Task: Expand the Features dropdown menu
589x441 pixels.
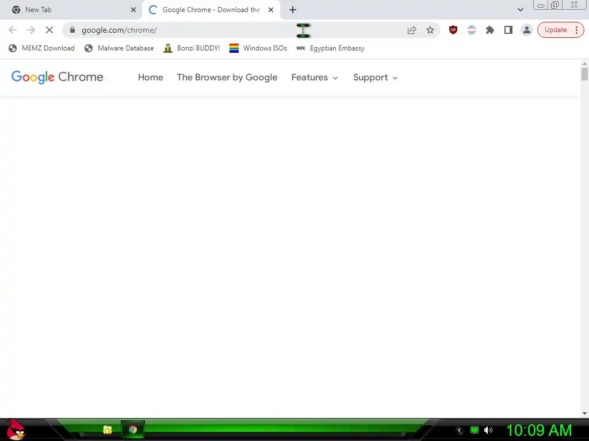Action: [315, 78]
